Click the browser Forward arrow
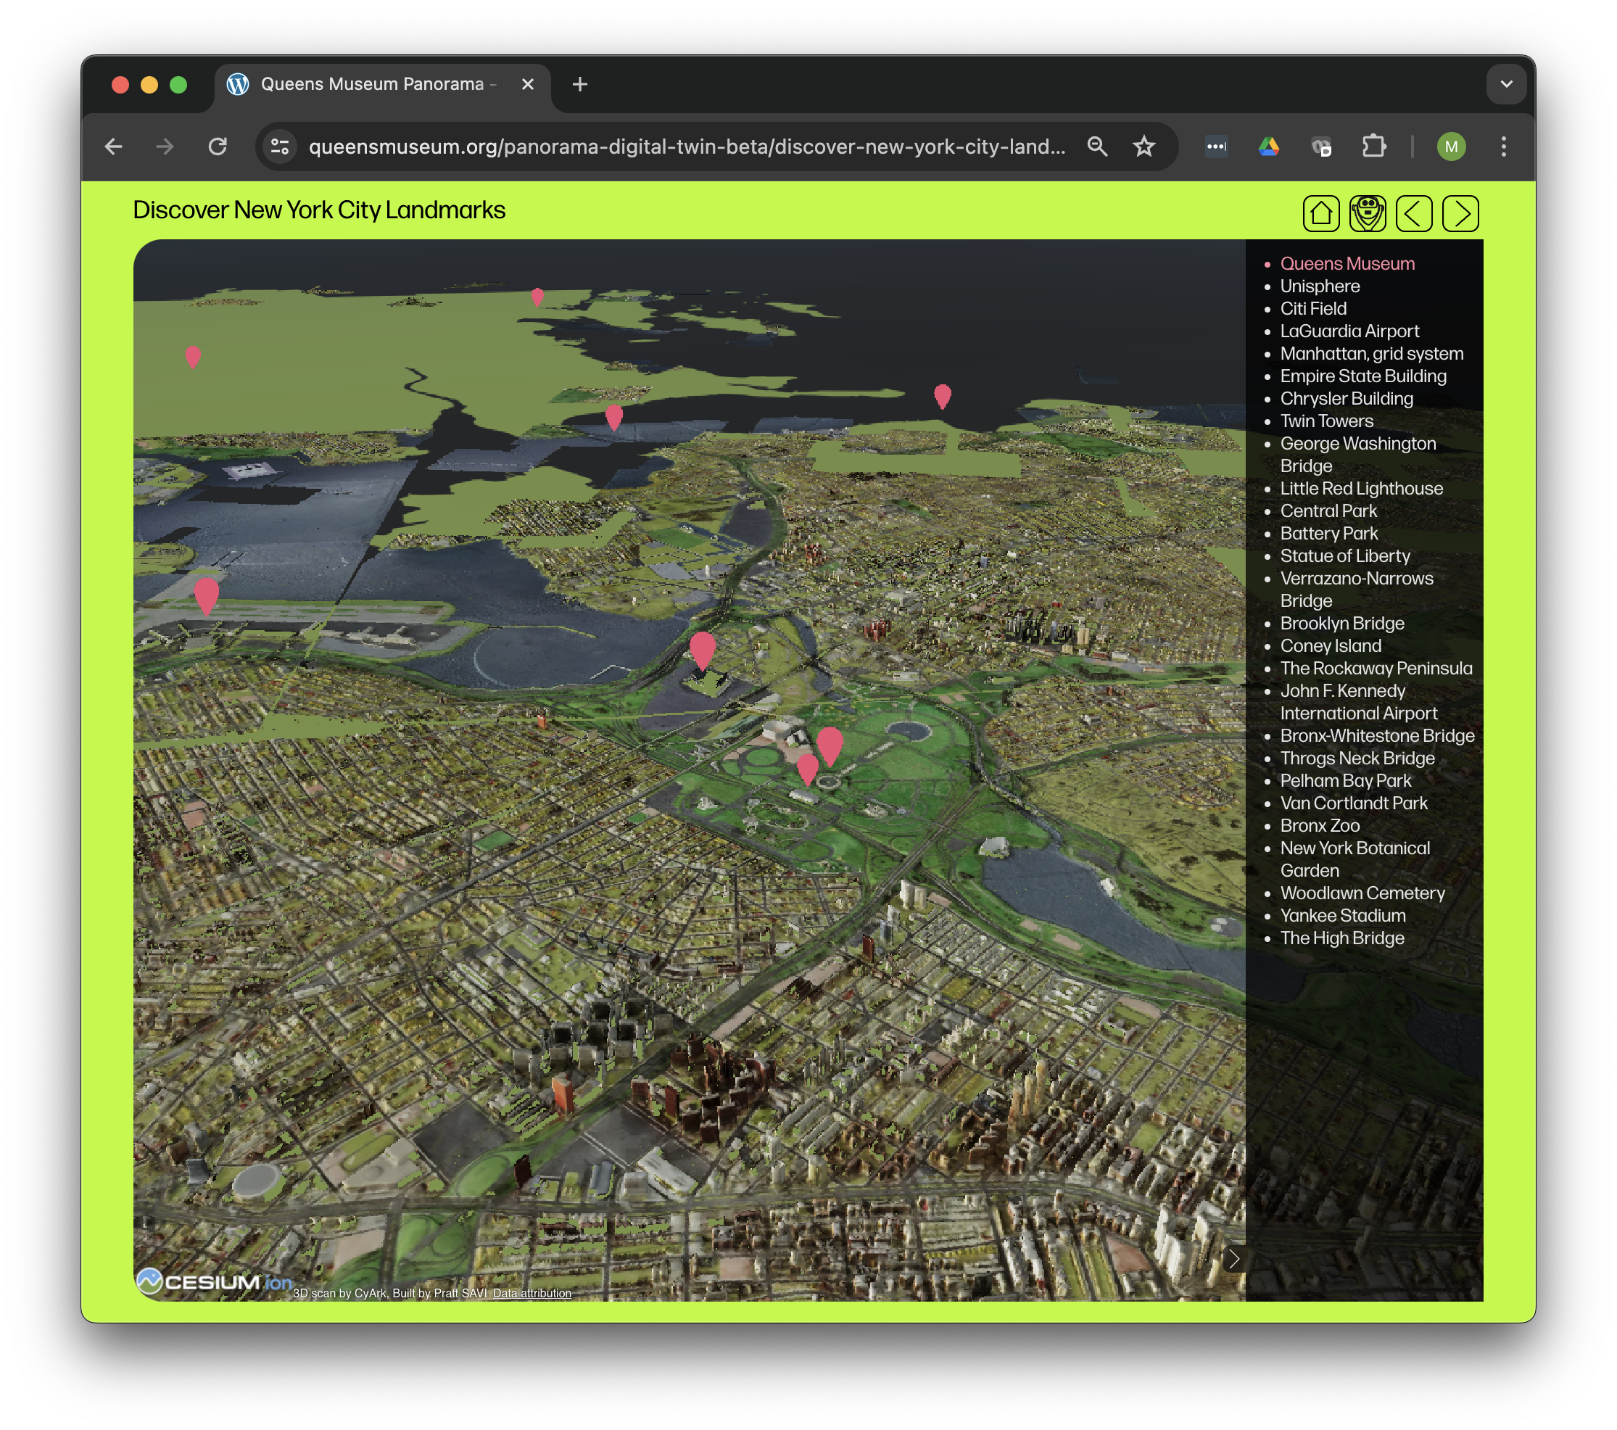Viewport: 1617px width, 1430px height. [165, 146]
